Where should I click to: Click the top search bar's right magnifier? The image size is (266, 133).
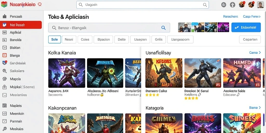205,5
